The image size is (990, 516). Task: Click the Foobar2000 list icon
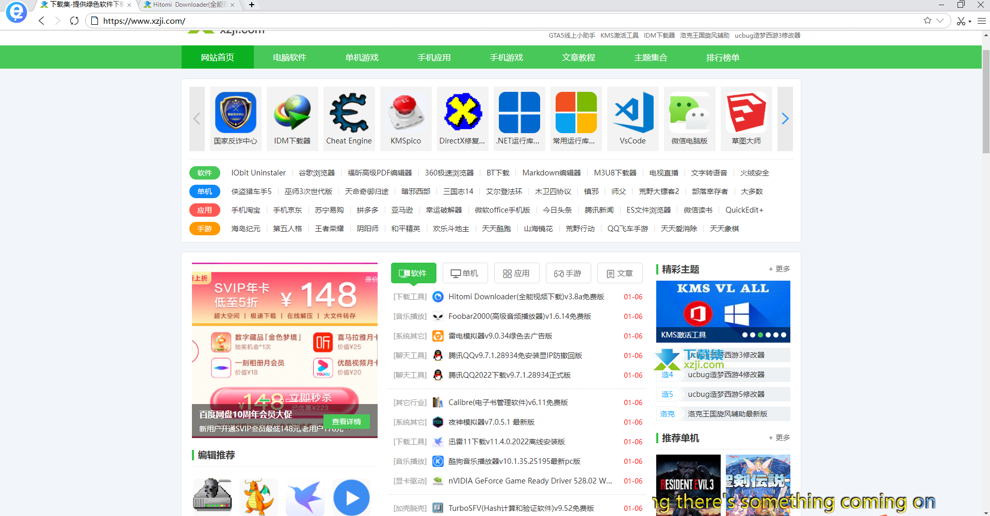point(438,316)
